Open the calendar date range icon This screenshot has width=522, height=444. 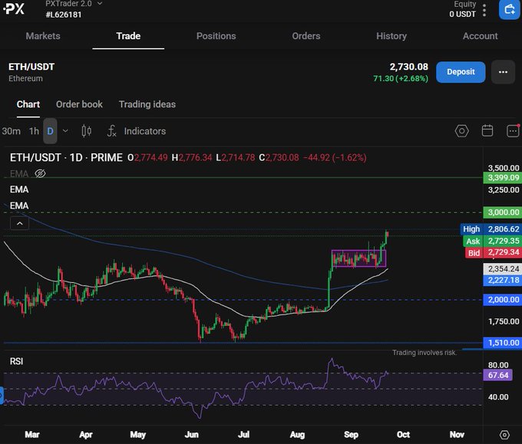point(487,130)
